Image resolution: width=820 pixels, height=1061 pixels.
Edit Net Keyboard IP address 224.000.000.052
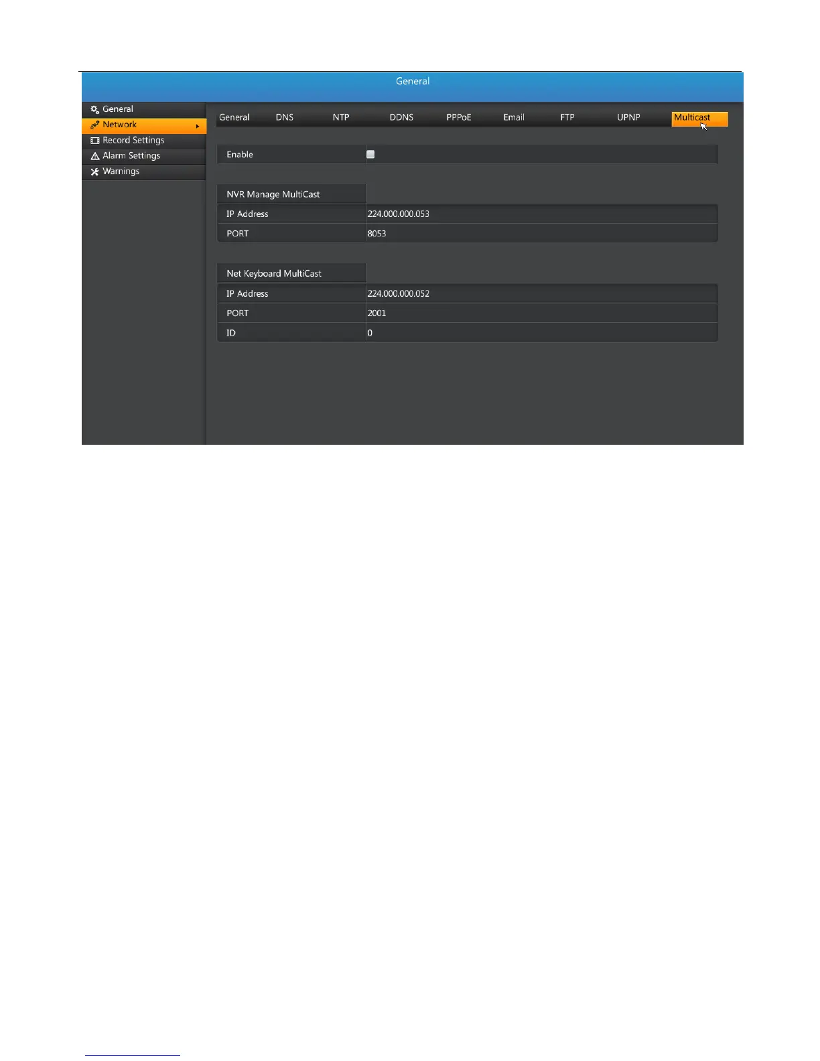(541, 293)
